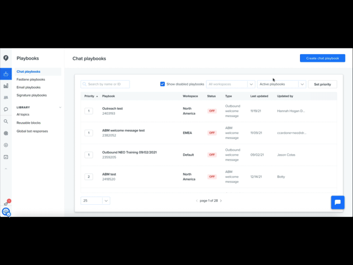Viewport: 353px width, 265px height.
Task: Go to the next page arrow
Action: (x=221, y=201)
